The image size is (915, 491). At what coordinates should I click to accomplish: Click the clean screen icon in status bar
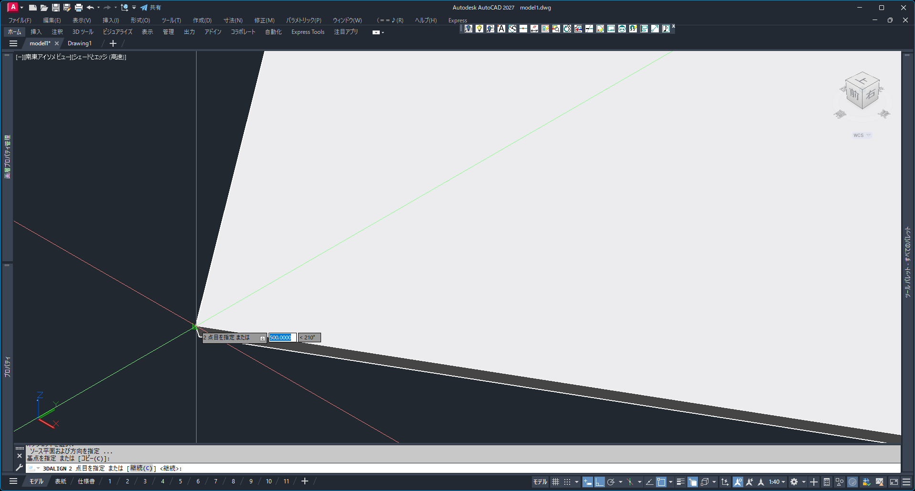[894, 482]
